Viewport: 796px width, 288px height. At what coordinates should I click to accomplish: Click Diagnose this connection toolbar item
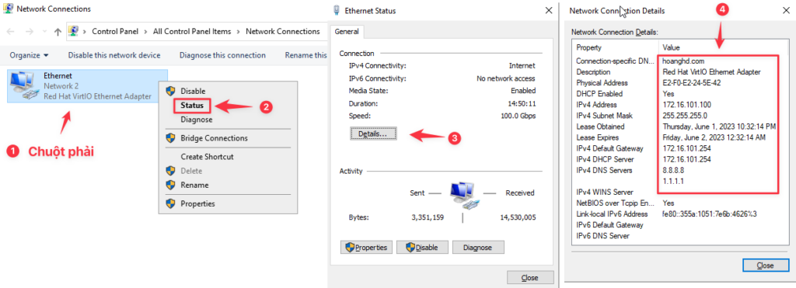(222, 55)
